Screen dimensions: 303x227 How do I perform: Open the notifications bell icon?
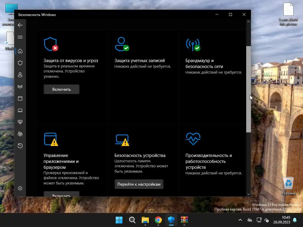tap(295, 220)
